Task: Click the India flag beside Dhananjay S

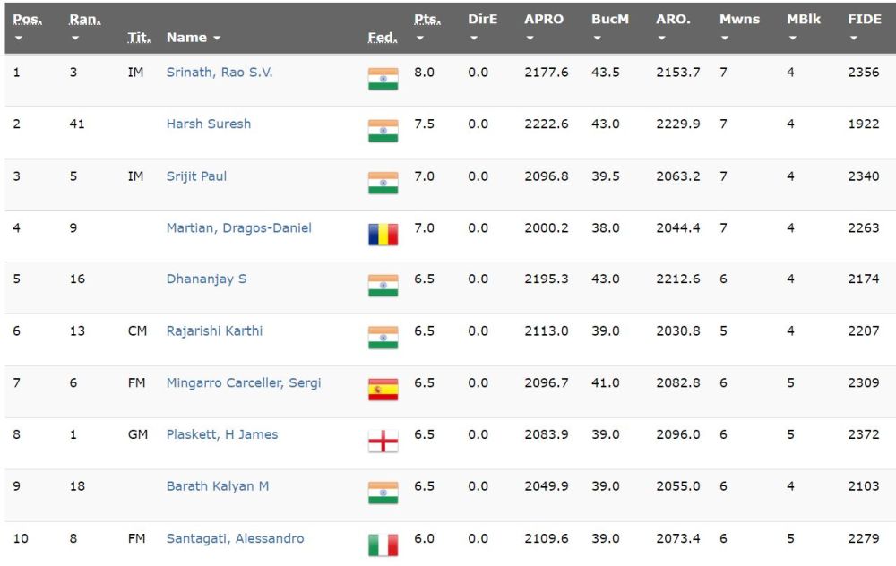Action: pyautogui.click(x=383, y=286)
